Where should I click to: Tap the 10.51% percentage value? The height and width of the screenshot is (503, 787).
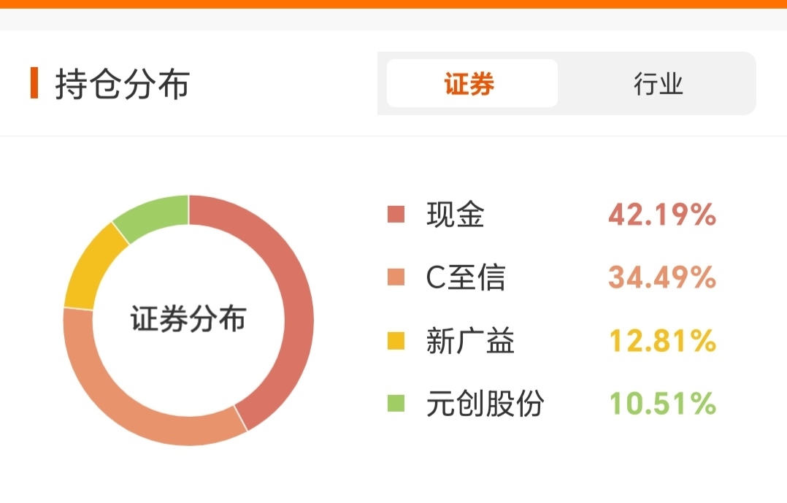(x=662, y=404)
